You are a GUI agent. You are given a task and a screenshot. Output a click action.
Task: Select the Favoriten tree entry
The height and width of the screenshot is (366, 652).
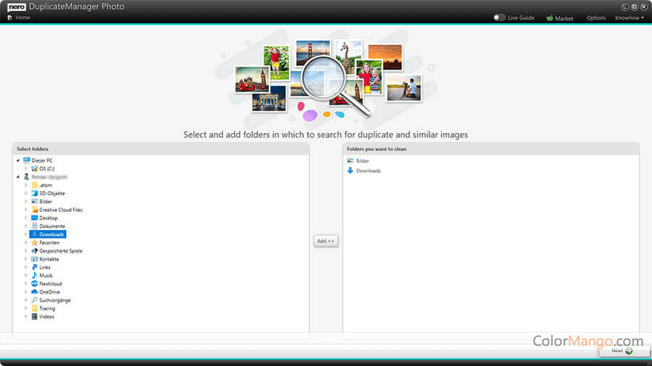[49, 243]
